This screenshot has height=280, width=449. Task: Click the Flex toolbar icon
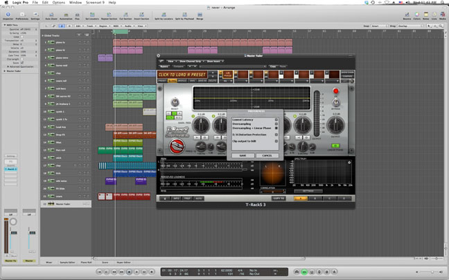click(x=77, y=15)
